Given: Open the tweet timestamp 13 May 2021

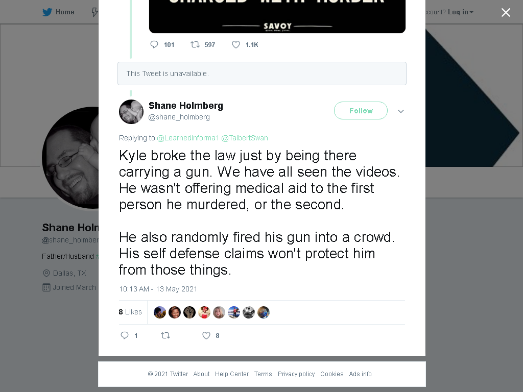Looking at the screenshot, I should pos(158,289).
